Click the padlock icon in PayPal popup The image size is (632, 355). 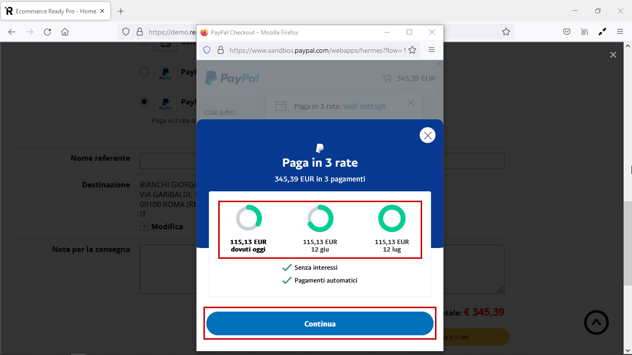coord(221,50)
